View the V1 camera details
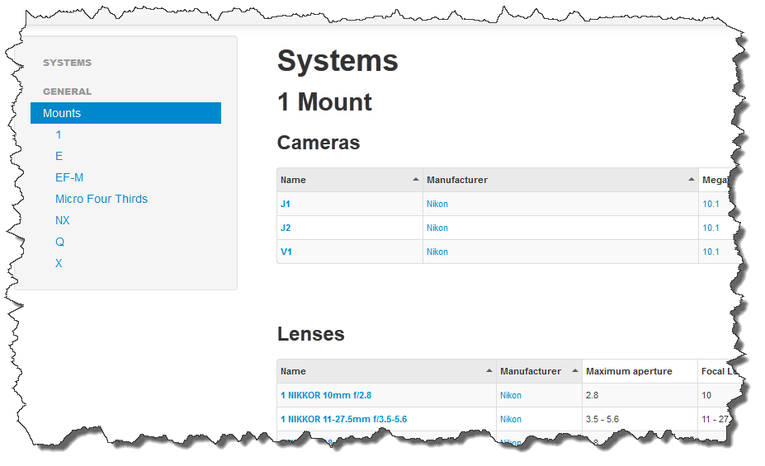 (286, 252)
